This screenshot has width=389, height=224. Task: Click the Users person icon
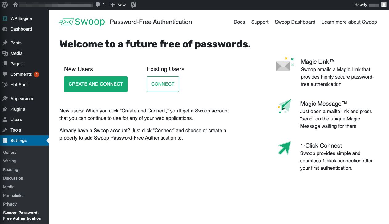[5, 120]
